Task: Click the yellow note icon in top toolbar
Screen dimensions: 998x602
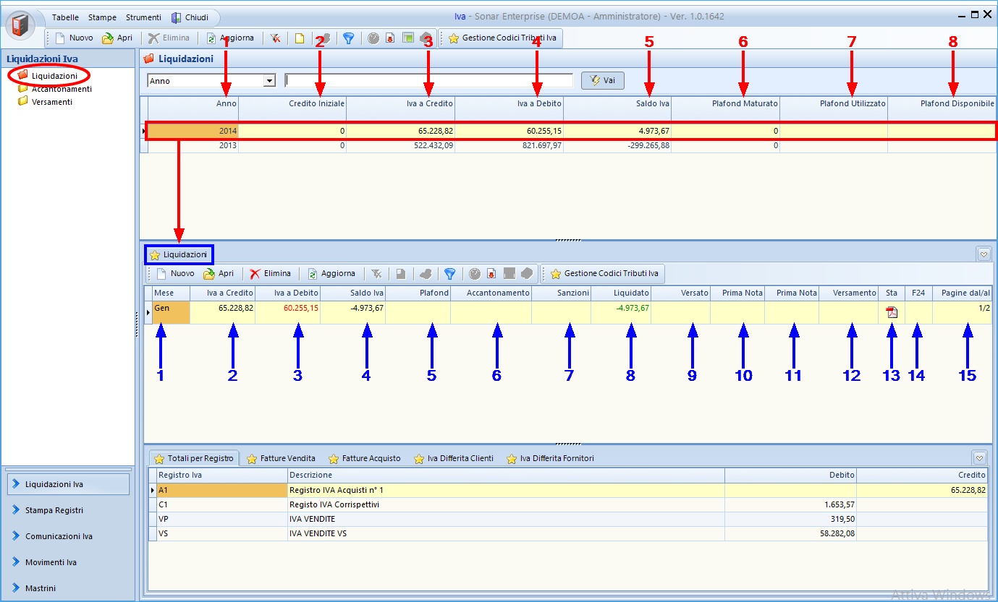Action: click(299, 38)
